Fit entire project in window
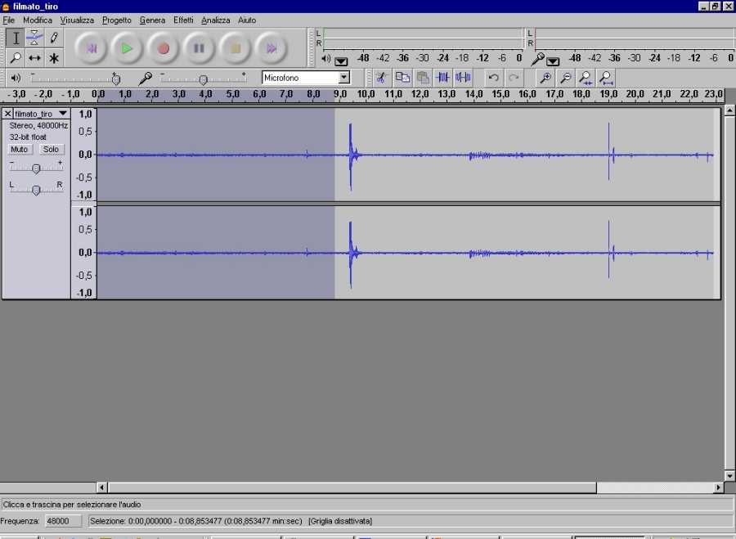The width and height of the screenshot is (736, 539). [x=606, y=78]
